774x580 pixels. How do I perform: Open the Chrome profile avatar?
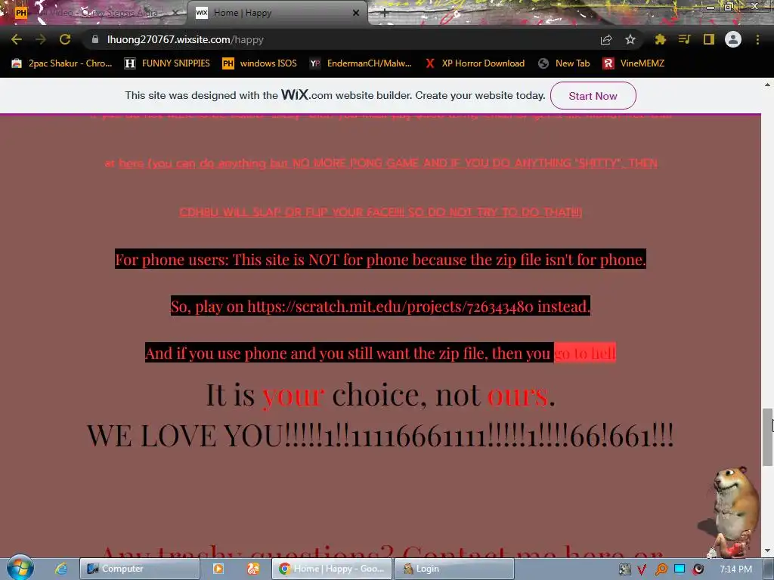pos(733,39)
